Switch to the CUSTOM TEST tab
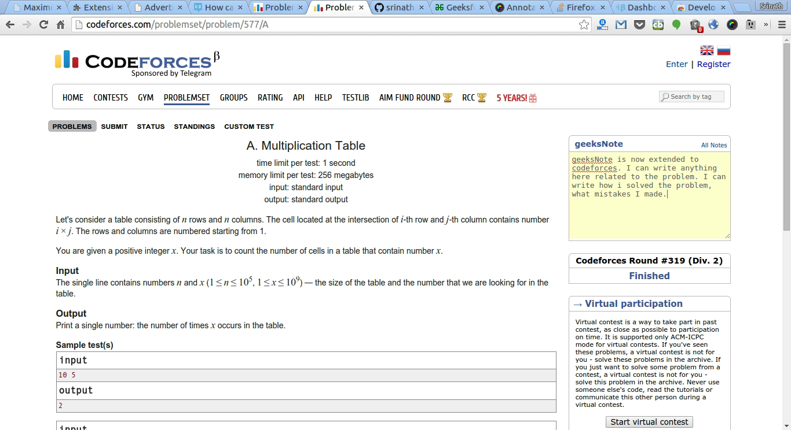Viewport: 791px width, 430px height. tap(249, 127)
